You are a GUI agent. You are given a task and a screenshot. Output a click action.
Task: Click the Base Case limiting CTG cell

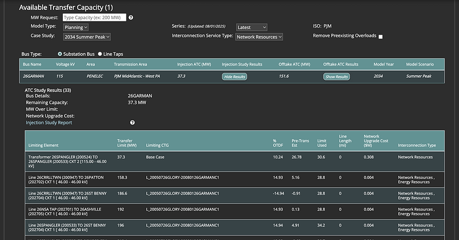pyautogui.click(x=155, y=157)
